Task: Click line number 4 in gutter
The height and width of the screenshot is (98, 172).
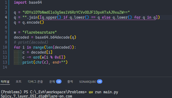Action: pos(6,17)
